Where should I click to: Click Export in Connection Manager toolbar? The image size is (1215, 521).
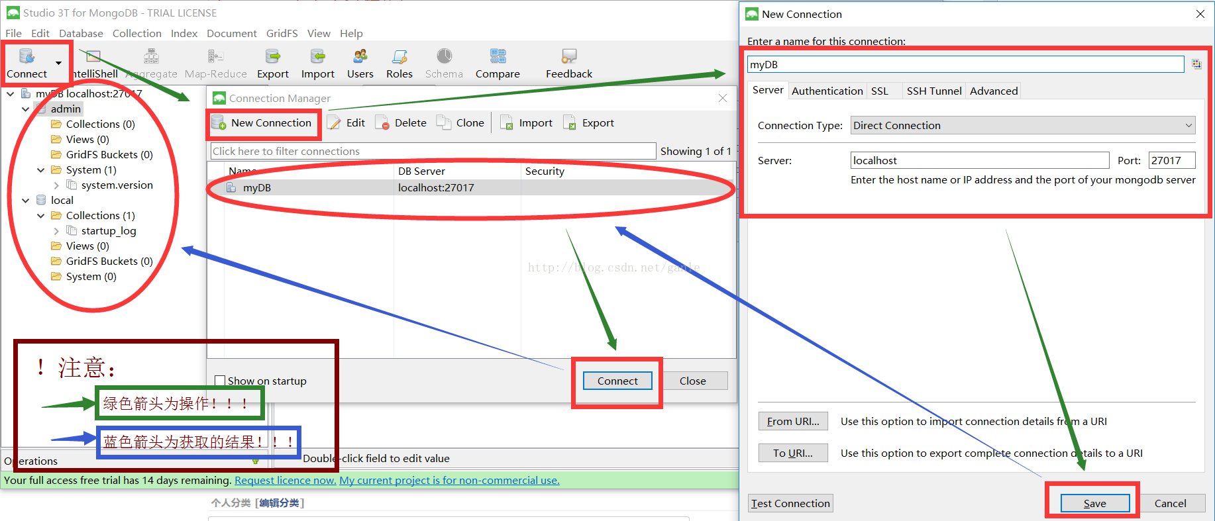(589, 123)
